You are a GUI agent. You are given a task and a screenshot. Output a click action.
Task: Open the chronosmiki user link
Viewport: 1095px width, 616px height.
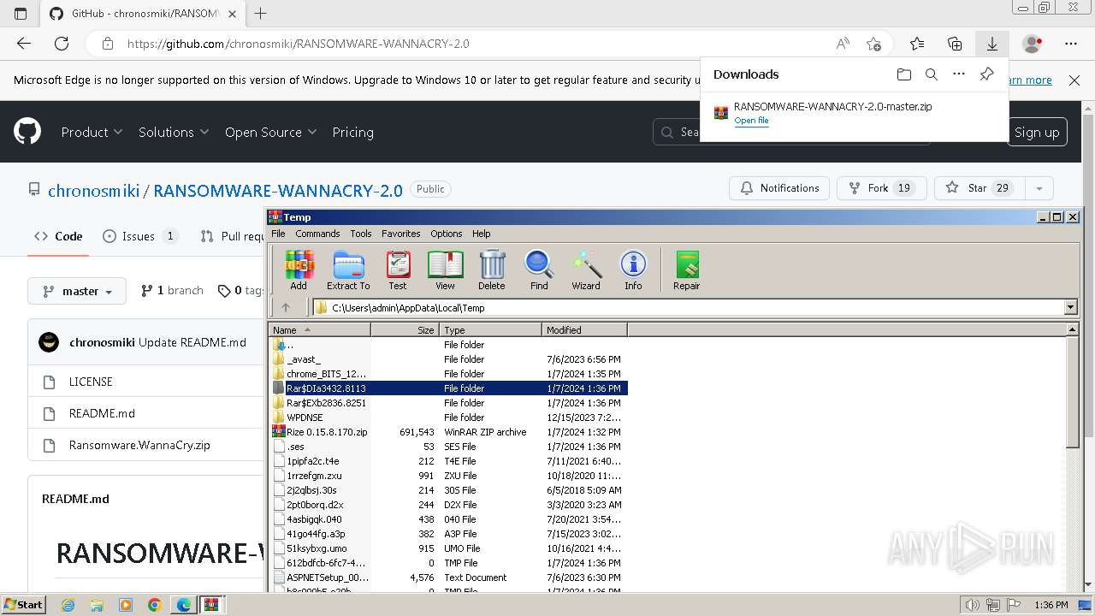[x=93, y=191]
